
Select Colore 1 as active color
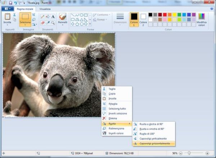tap(134, 19)
